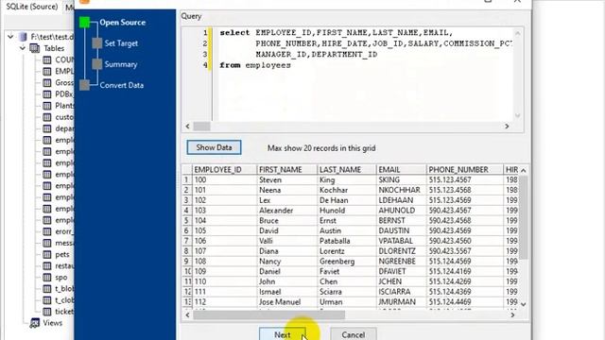Click the database file icon in tree
605x340 pixels.
pyautogui.click(x=23, y=37)
